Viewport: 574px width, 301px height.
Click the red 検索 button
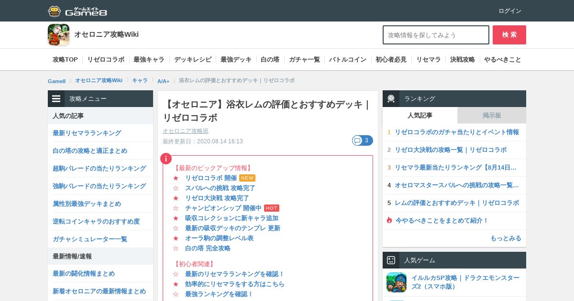coord(509,35)
